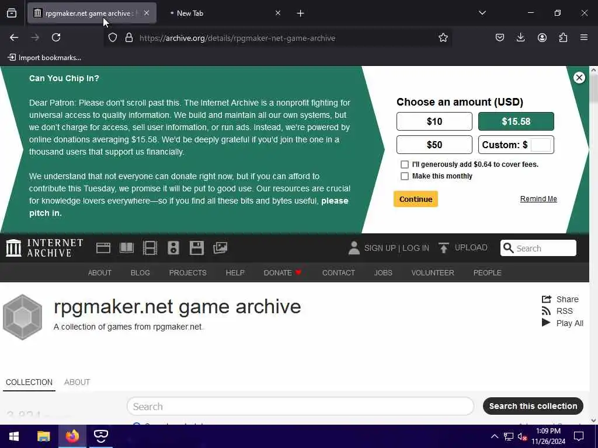Click the Internet Archive search box

click(x=538, y=248)
